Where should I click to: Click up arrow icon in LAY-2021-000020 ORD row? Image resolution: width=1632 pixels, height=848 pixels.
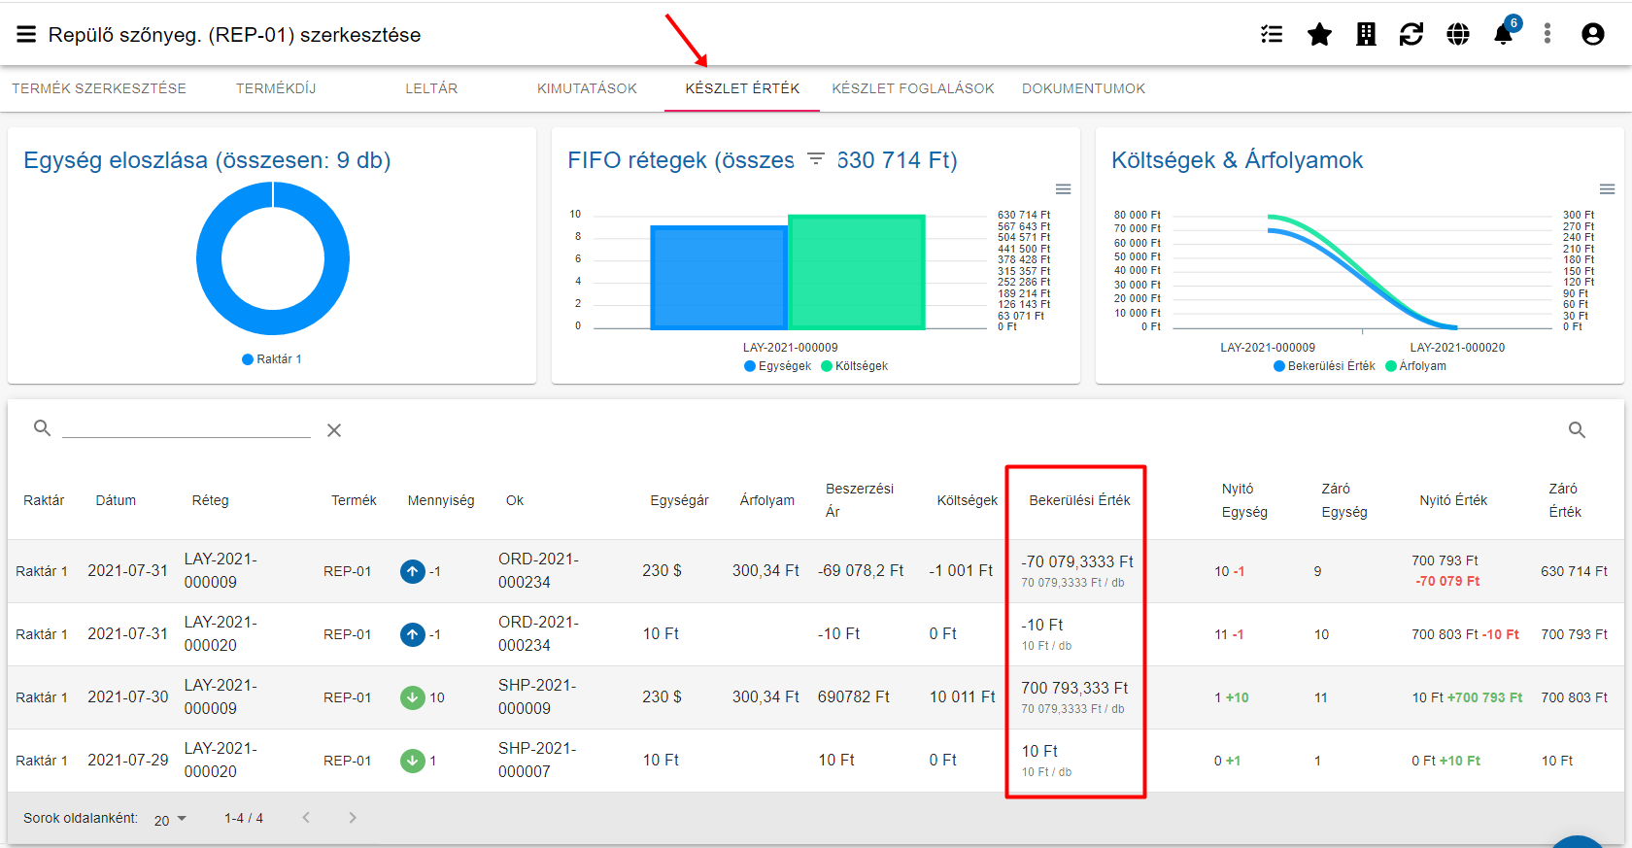coord(413,634)
